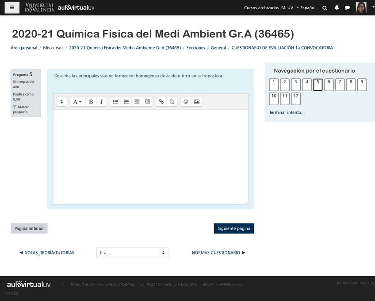Screen dimensions: 375x301
Task: Insert a numbered ordered list
Action: (126, 102)
